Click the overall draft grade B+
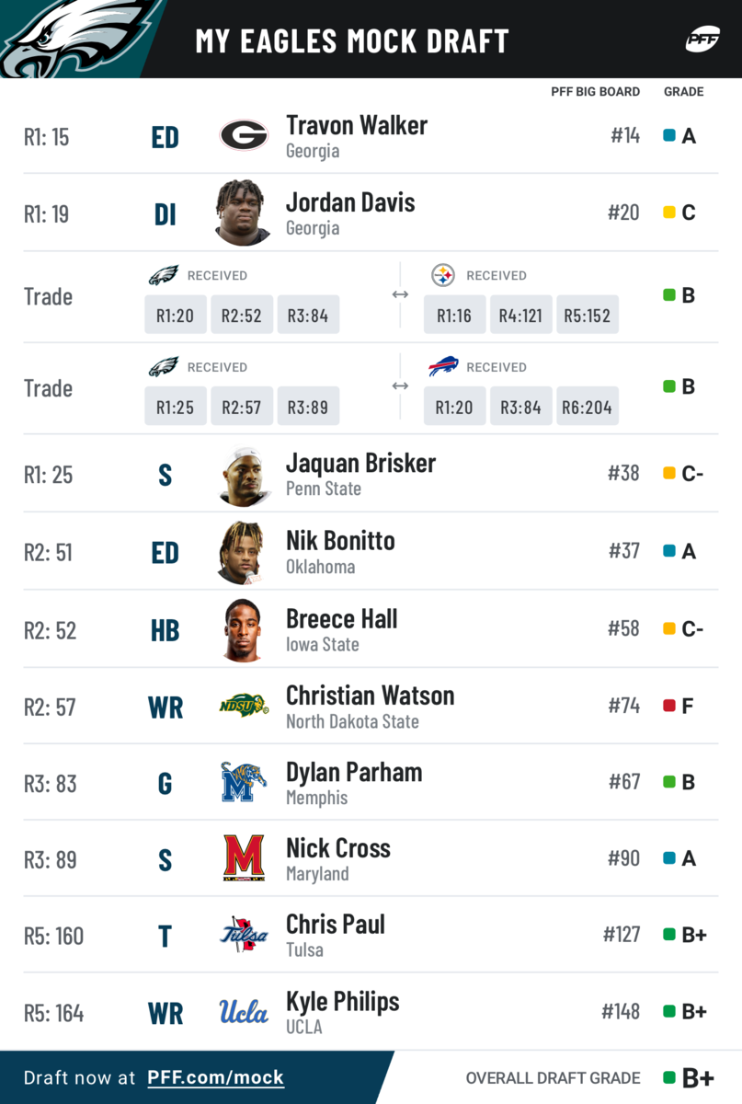Viewport: 742px width, 1104px height. tap(698, 1077)
